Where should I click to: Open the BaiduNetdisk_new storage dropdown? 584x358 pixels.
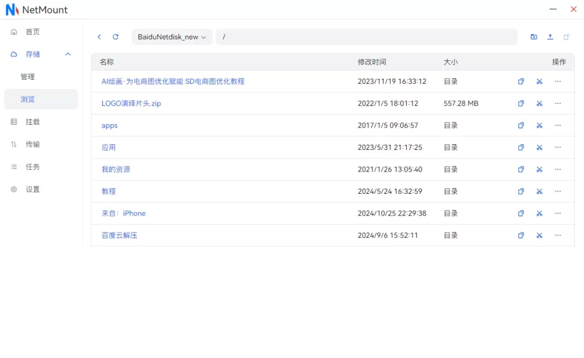[x=172, y=37]
